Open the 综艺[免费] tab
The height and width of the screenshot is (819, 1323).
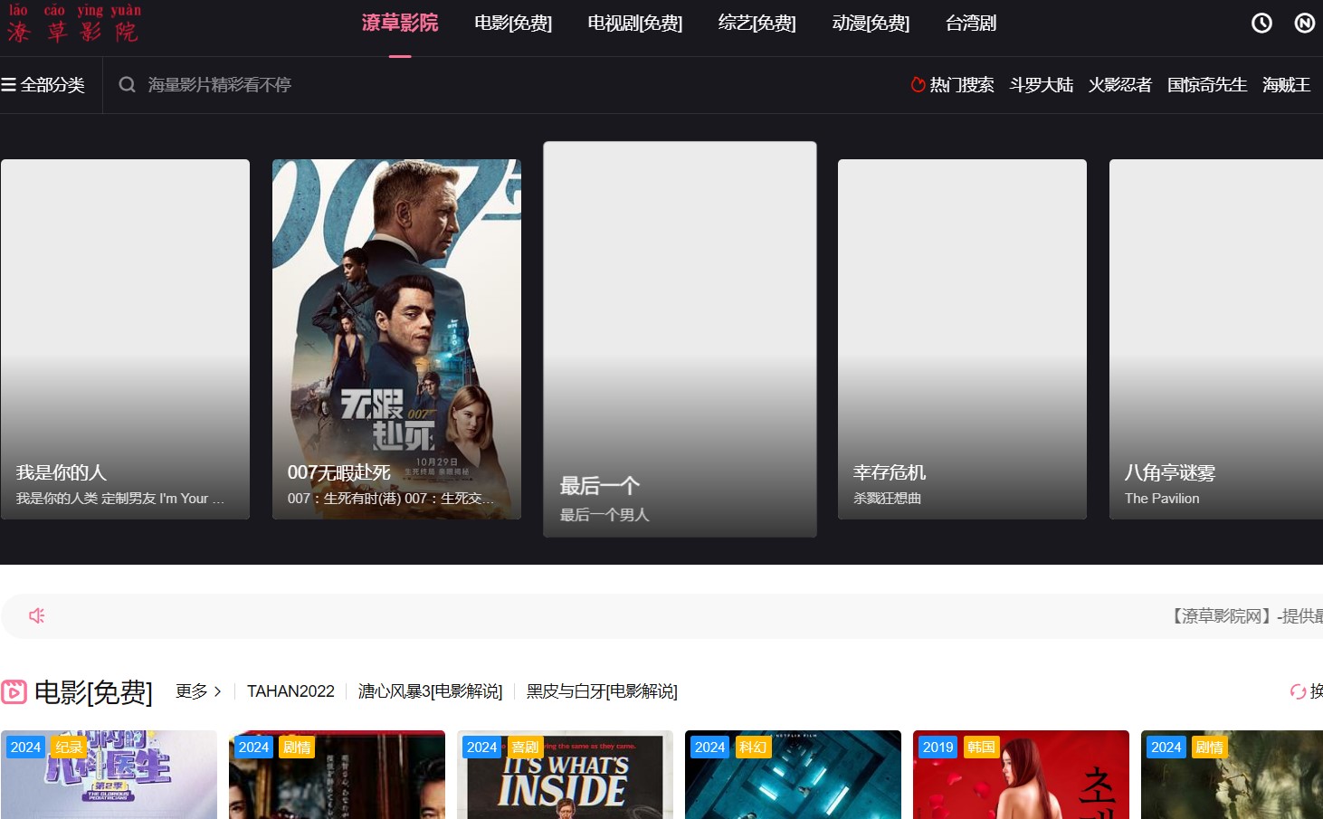[757, 24]
